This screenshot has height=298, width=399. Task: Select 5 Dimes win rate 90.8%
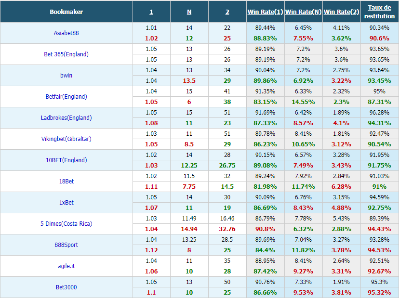point(265,229)
